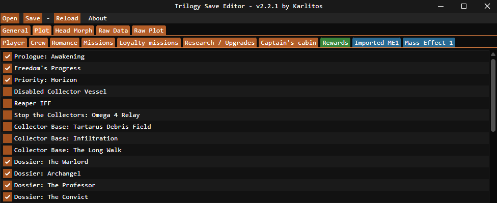Open the Imported ME1 tab

point(376,43)
